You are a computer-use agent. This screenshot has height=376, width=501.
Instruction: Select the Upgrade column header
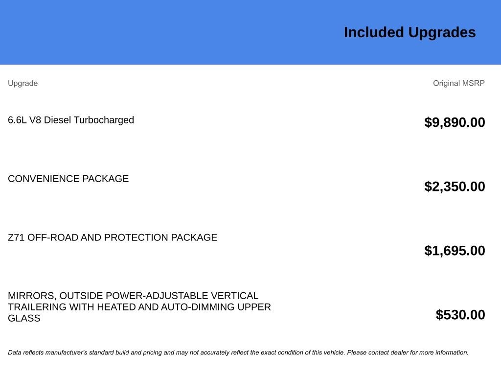click(23, 83)
